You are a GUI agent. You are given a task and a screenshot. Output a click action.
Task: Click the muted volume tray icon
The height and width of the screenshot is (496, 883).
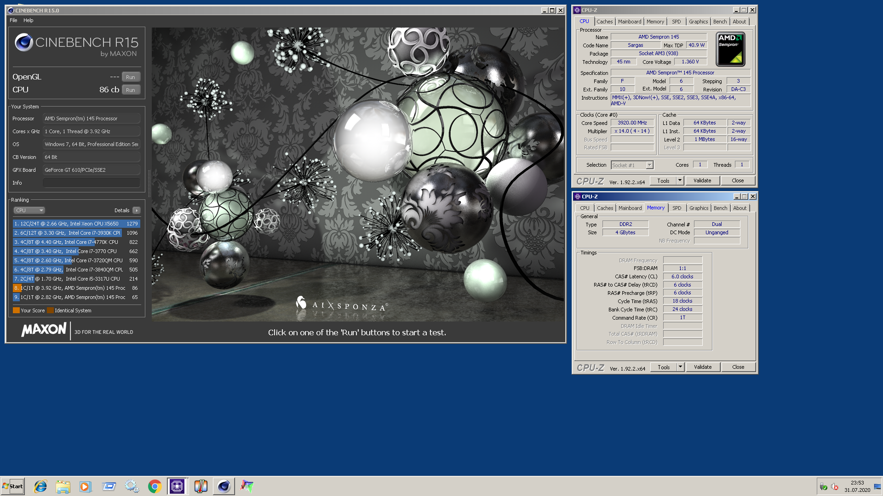(x=835, y=487)
